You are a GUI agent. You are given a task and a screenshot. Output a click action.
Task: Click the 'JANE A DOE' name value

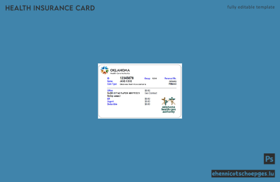(x=126, y=81)
